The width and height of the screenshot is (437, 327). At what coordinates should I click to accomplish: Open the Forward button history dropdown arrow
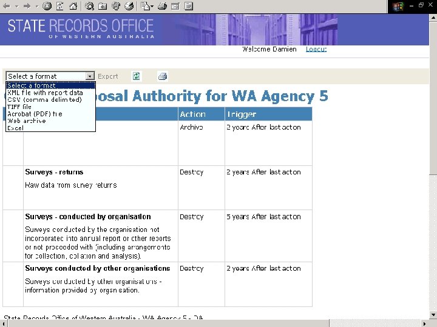pos(37,6)
